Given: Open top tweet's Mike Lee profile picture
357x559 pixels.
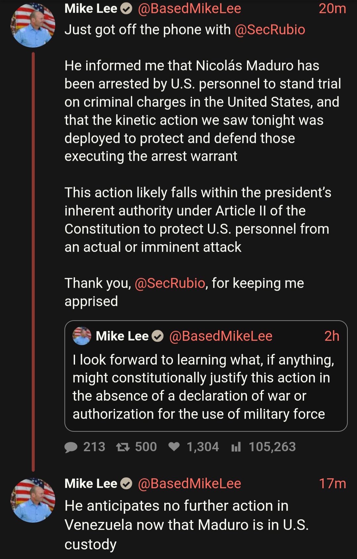Looking at the screenshot, I should 33,25.
